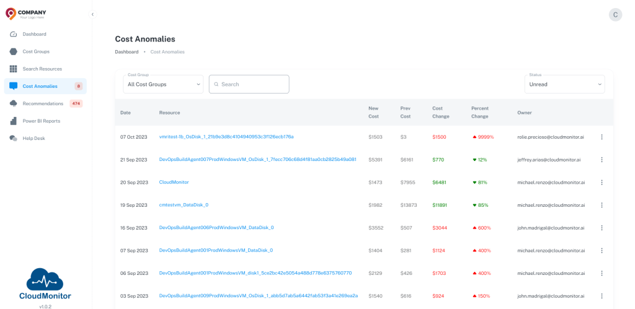Open Help Desk in the sidebar
Screen dimensions: 635x309
45,138
